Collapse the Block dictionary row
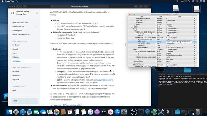 (133, 49)
